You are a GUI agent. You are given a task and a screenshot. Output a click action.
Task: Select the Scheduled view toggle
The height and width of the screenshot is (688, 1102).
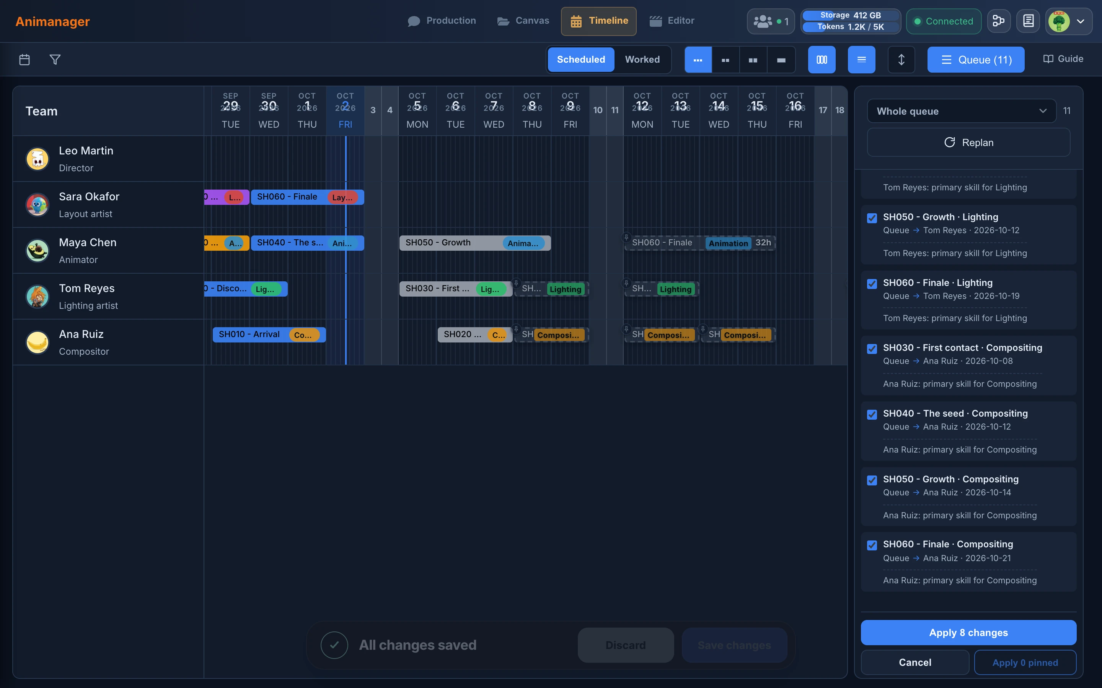tap(580, 60)
